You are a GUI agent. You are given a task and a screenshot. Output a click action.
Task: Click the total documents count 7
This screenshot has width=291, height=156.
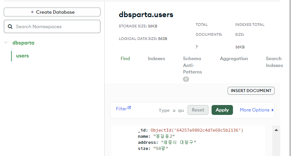tap(197, 47)
